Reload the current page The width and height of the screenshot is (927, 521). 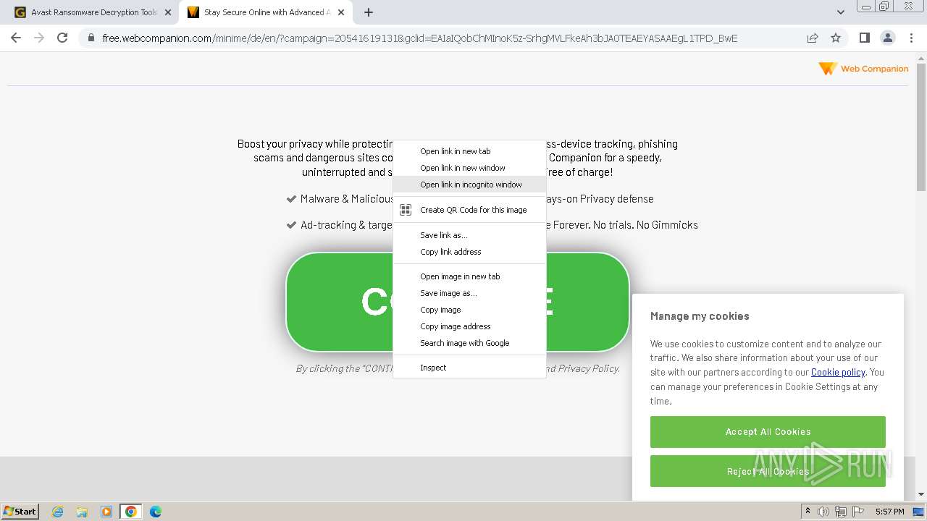[x=62, y=38]
